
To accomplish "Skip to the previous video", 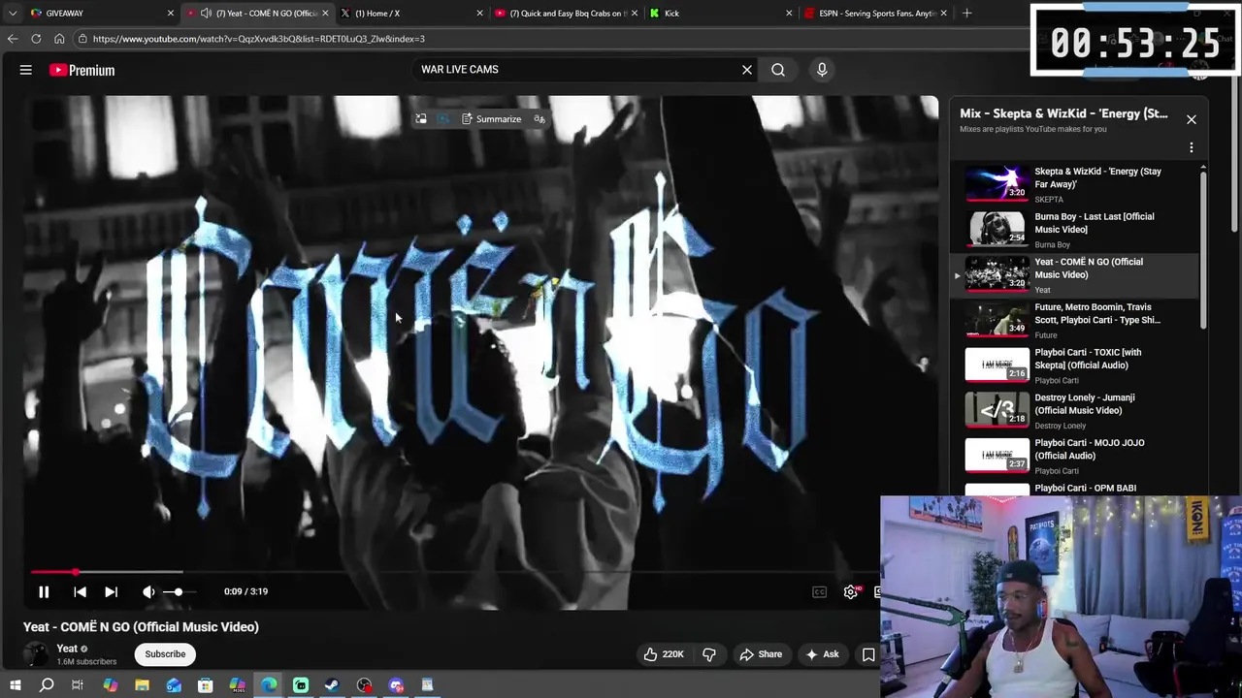I will 80,591.
